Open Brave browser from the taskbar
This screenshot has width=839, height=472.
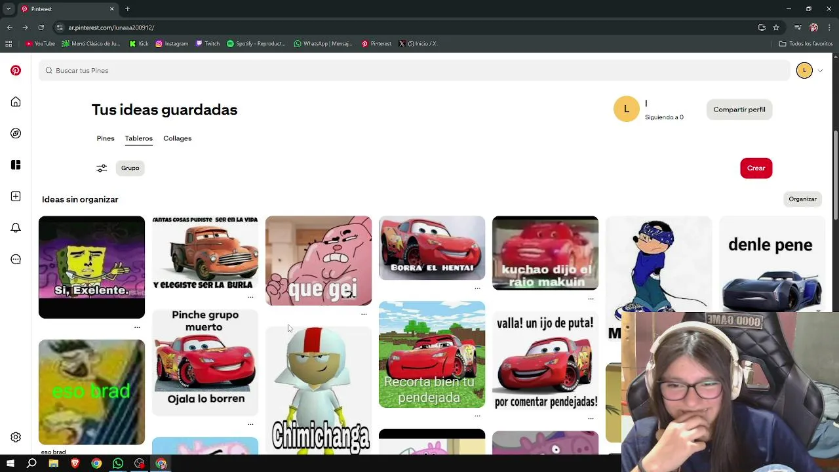pyautogui.click(x=75, y=463)
